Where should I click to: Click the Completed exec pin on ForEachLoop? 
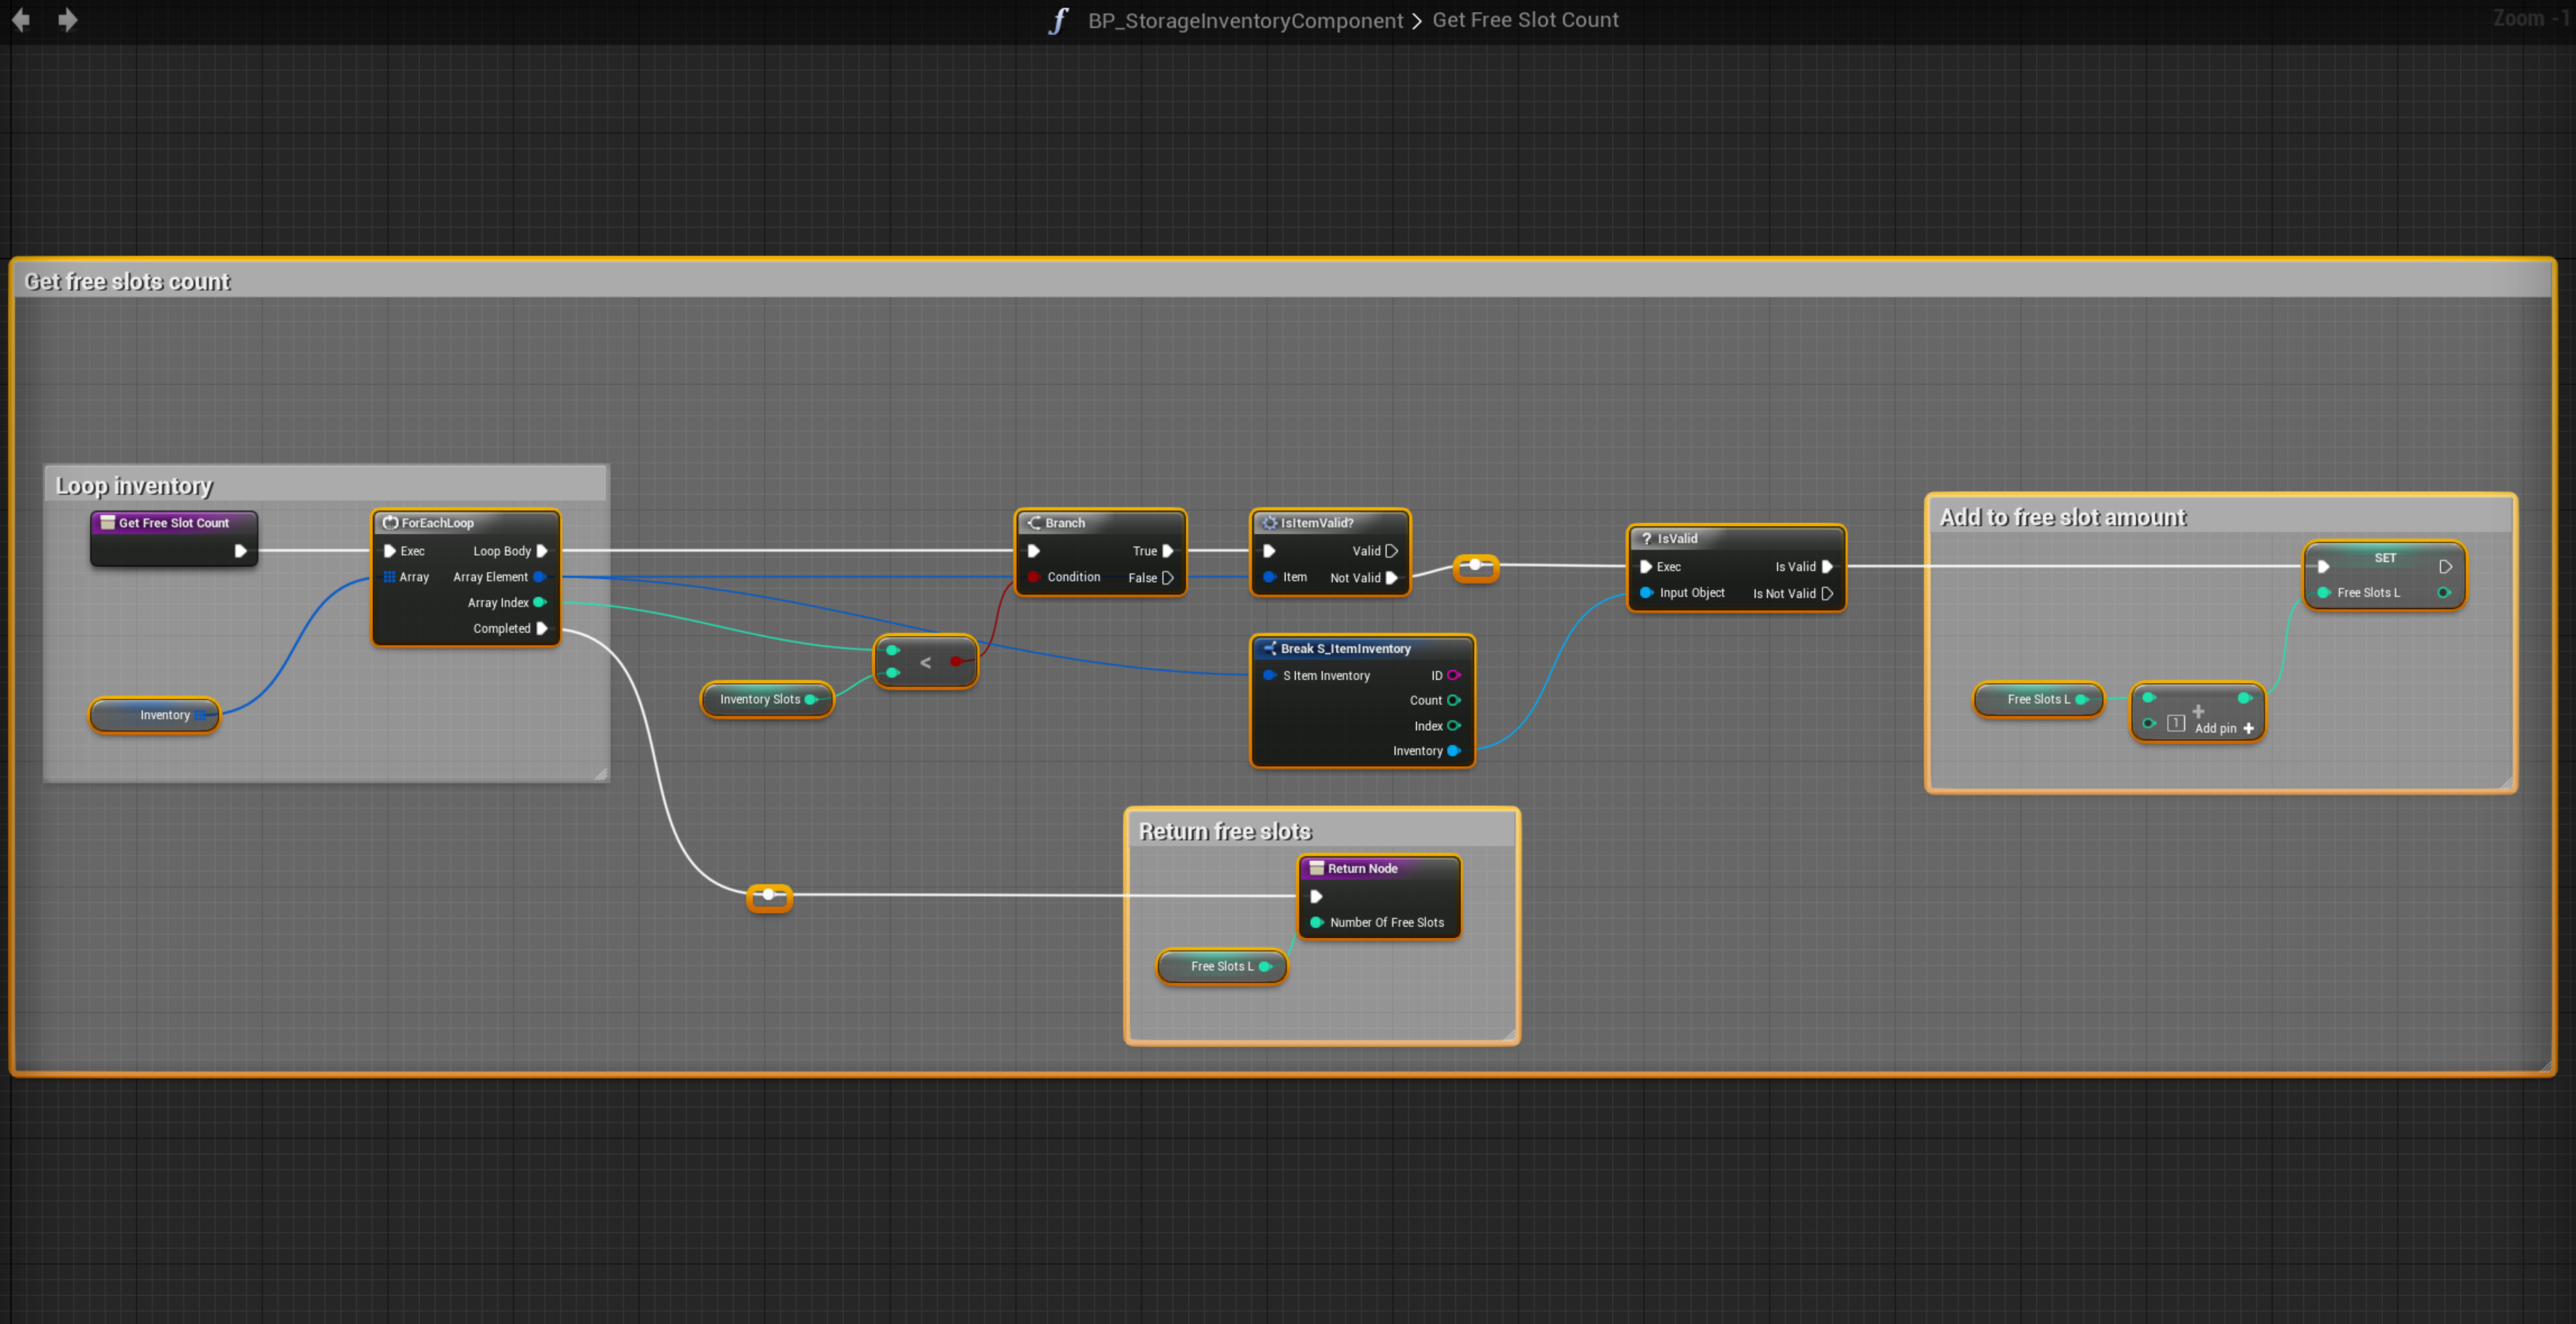542,628
